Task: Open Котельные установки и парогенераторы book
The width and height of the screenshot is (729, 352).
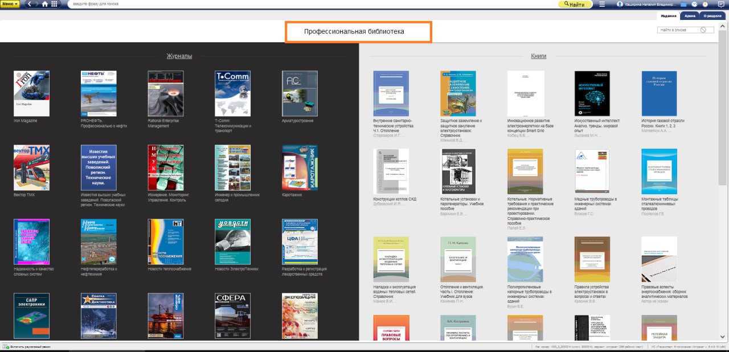Action: [x=458, y=171]
